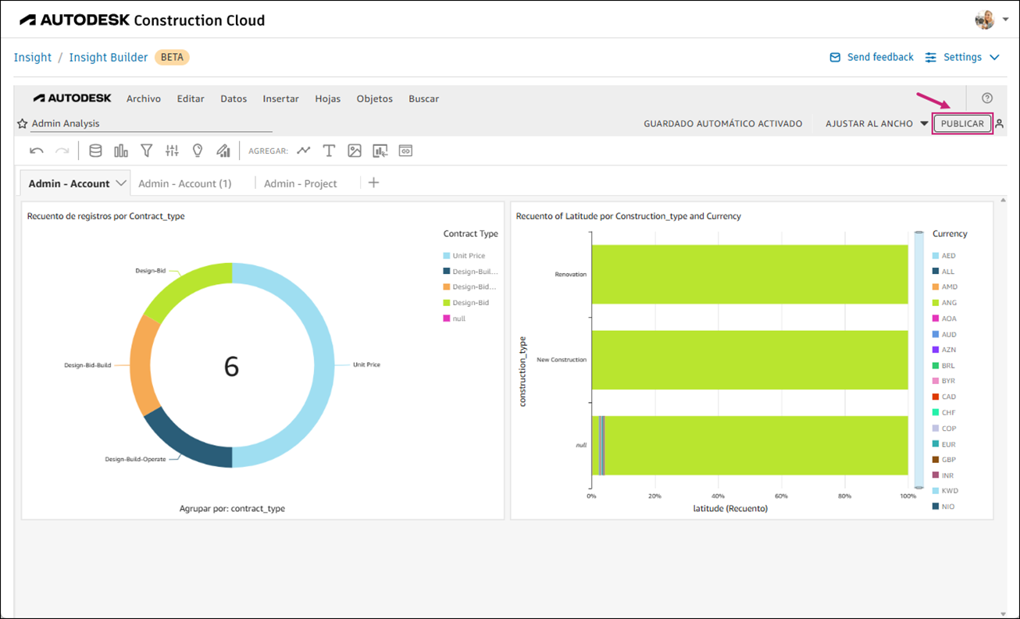
Task: Add a new sheet with the plus button
Action: pos(373,182)
